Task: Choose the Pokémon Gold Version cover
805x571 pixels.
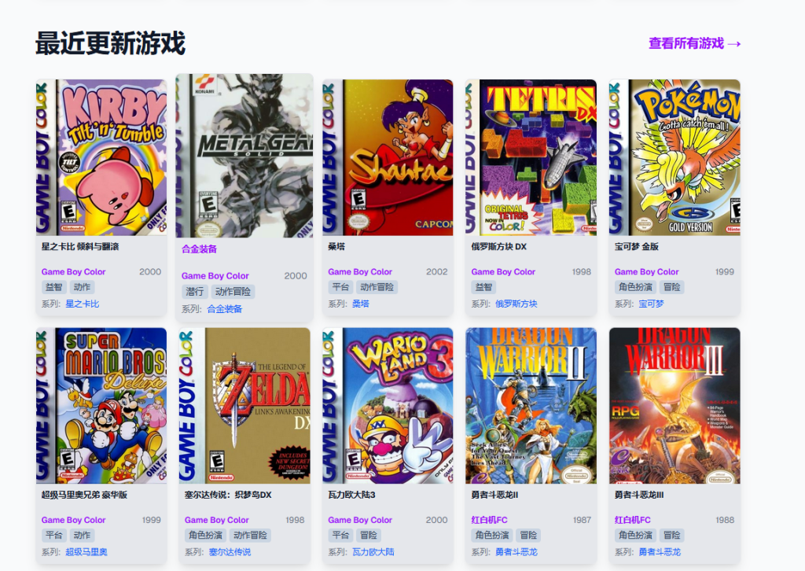Action: pyautogui.click(x=675, y=157)
